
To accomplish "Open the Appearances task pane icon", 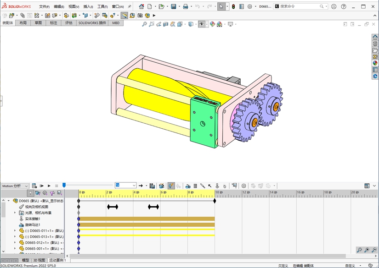I will pos(375,63).
